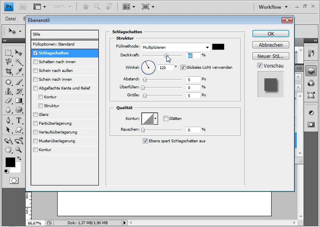The width and height of the screenshot is (320, 227).
Task: Click the black shadow color swatch
Action: pos(218,47)
